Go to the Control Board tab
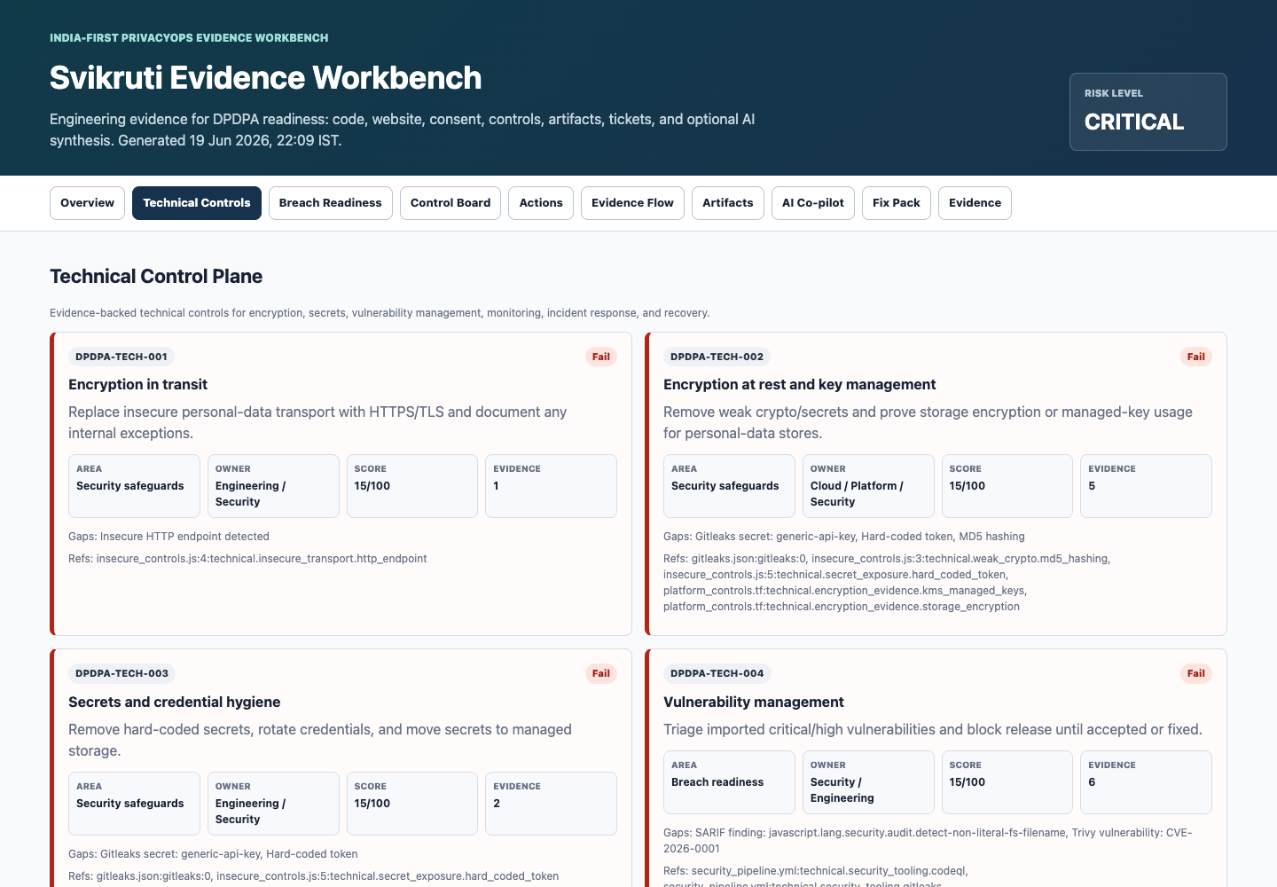Viewport: 1277px width, 887px height. (x=450, y=203)
